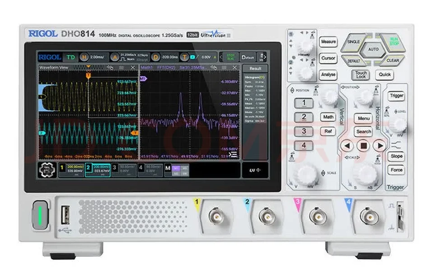Screen dimensions: 427x278
Task: Tap the right chevron at top-right of screen
Action: coord(264,57)
